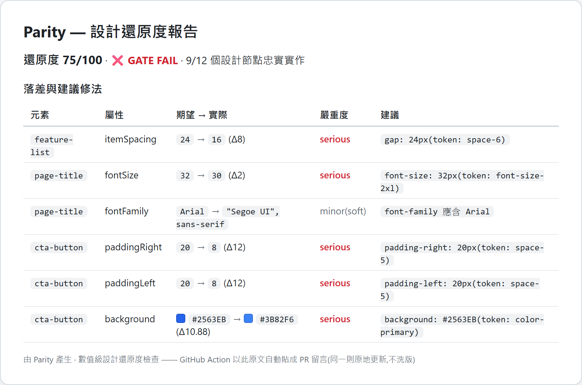Click the '期望 → 實際' column header
Screen dimensions: 582x385
202,115
